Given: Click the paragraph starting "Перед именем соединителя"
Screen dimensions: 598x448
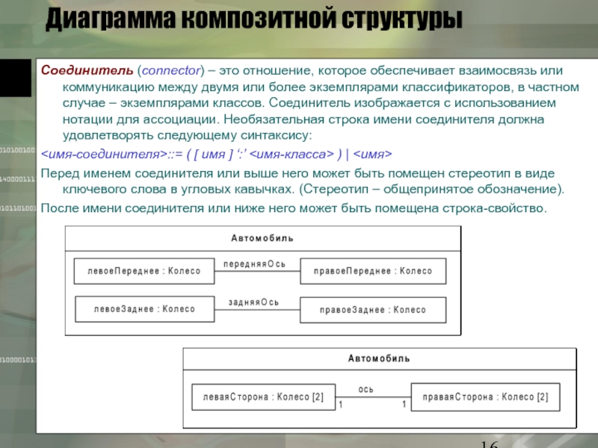Looking at the screenshot, I should 299,181.
